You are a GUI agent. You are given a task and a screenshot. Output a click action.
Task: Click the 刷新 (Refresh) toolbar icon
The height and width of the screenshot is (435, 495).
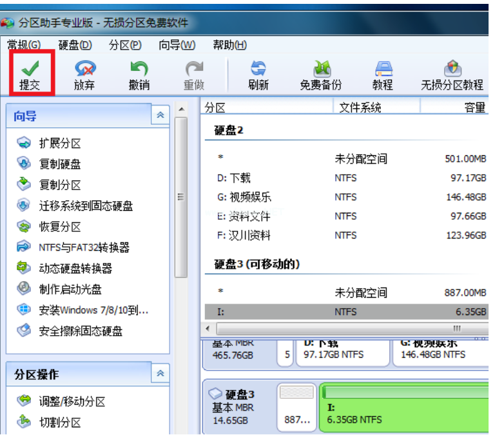pyautogui.click(x=258, y=68)
